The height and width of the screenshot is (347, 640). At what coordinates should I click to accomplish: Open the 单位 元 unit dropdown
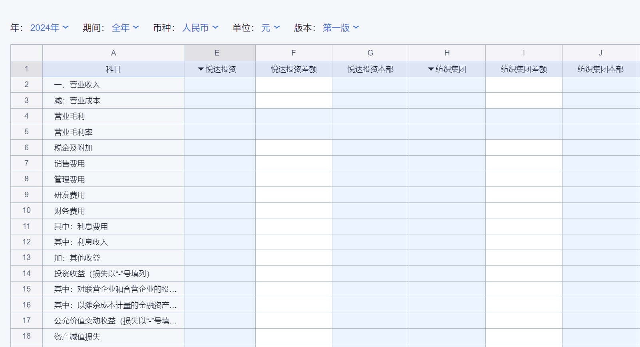270,28
